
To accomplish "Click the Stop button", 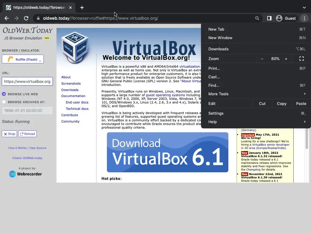I will pos(9,134).
